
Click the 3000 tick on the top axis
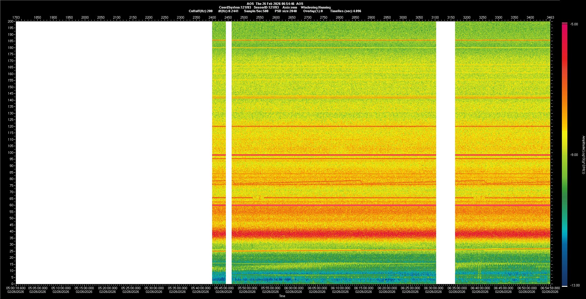(x=403, y=17)
